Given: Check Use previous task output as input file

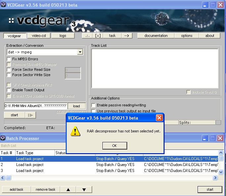Looking at the screenshot, I should point(94,111).
